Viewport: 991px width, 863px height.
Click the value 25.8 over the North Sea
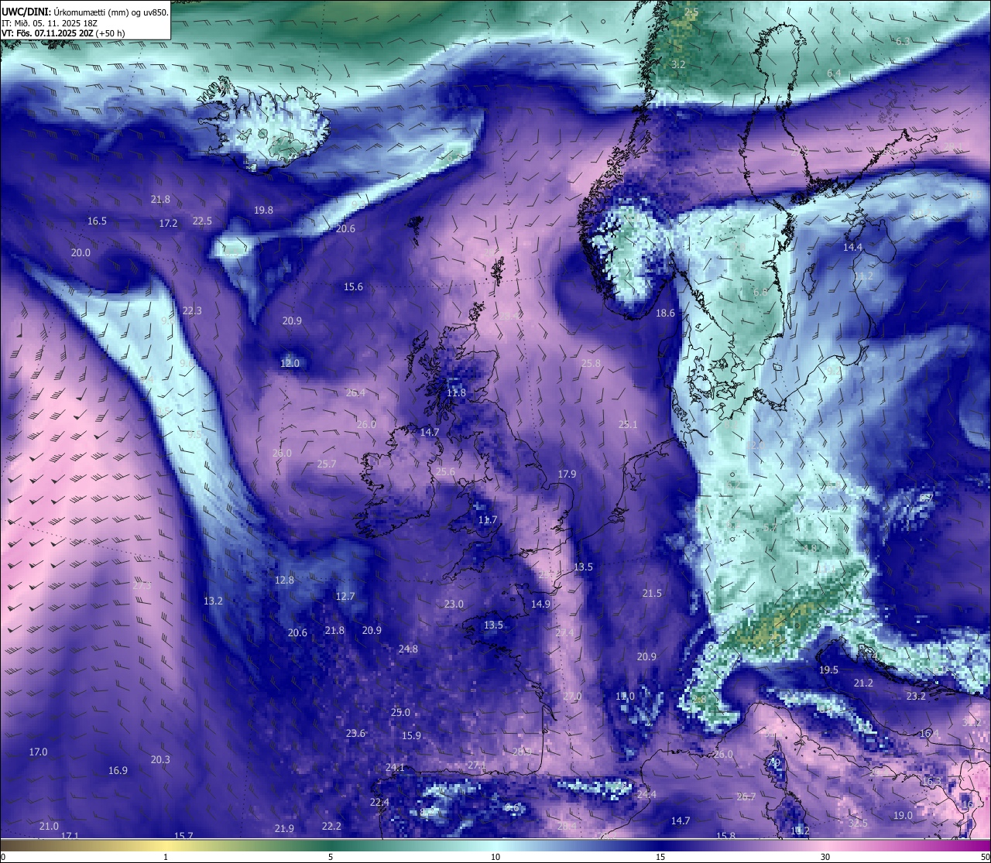[x=591, y=364]
